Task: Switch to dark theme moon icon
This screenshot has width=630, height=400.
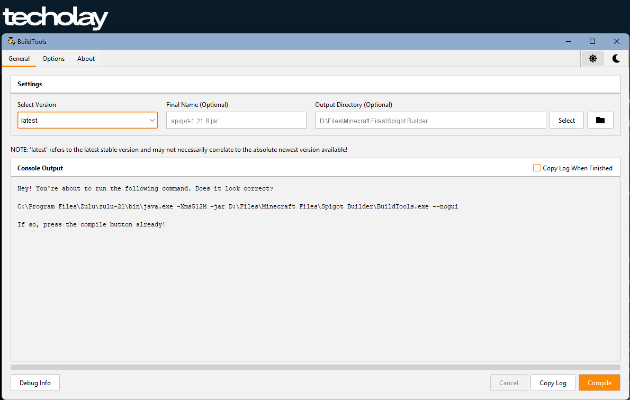Action: [616, 59]
